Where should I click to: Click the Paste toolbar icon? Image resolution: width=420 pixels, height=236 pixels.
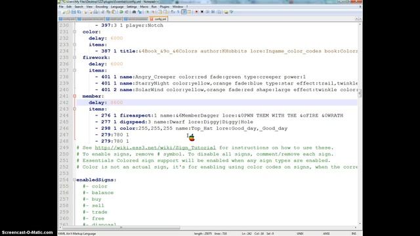pos(114,12)
